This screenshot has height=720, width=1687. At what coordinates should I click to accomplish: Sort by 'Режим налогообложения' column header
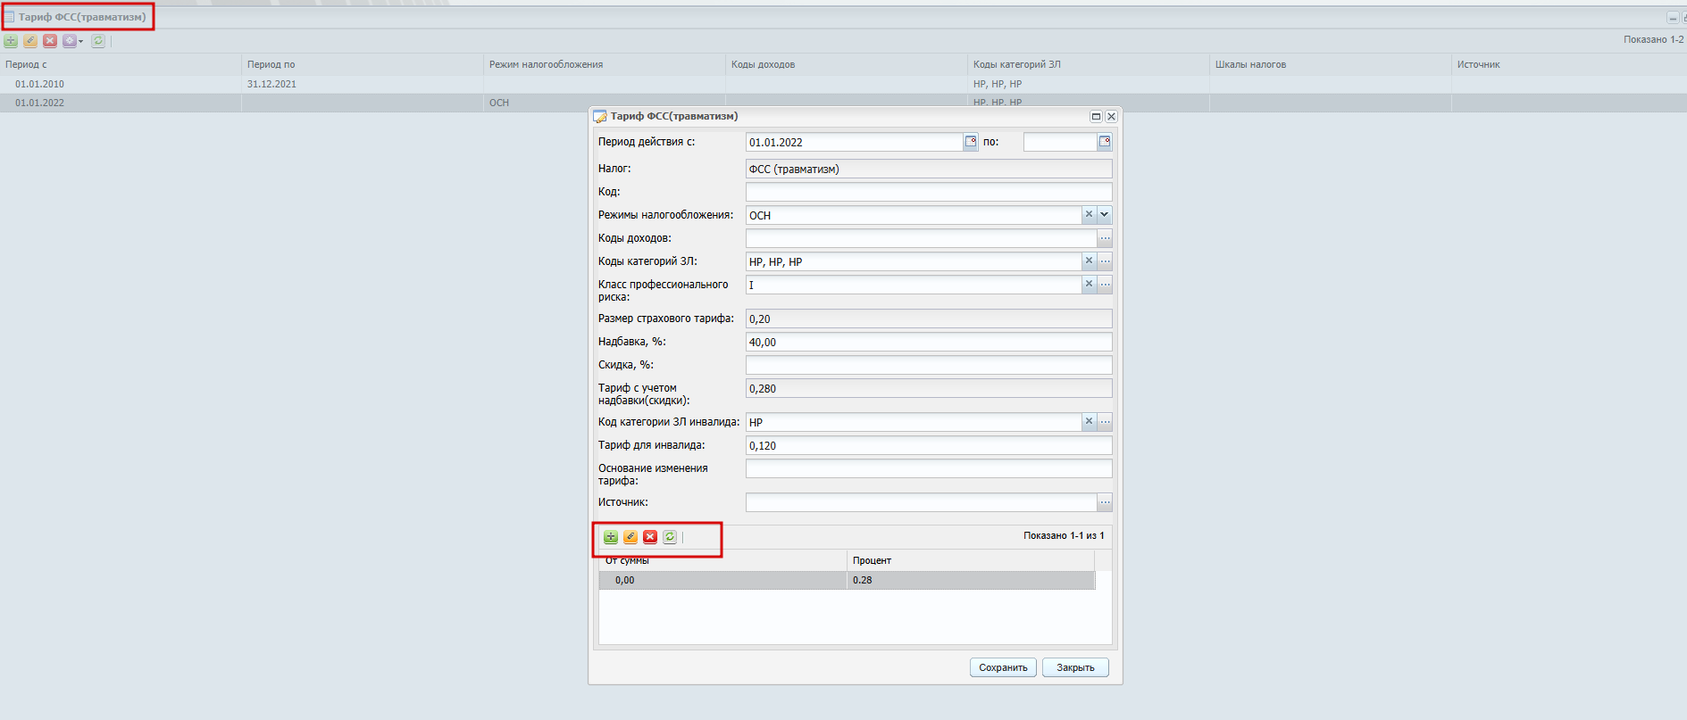tap(605, 64)
